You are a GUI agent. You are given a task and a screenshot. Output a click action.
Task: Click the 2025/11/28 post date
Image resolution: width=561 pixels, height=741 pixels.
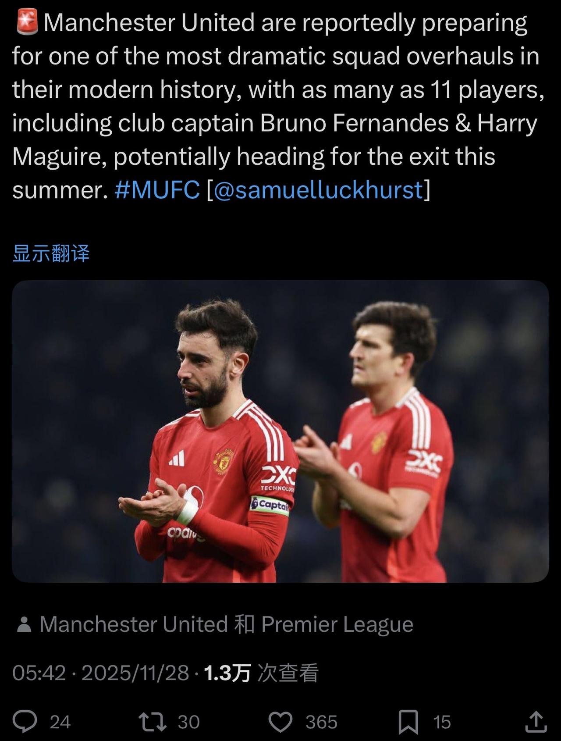135,673
